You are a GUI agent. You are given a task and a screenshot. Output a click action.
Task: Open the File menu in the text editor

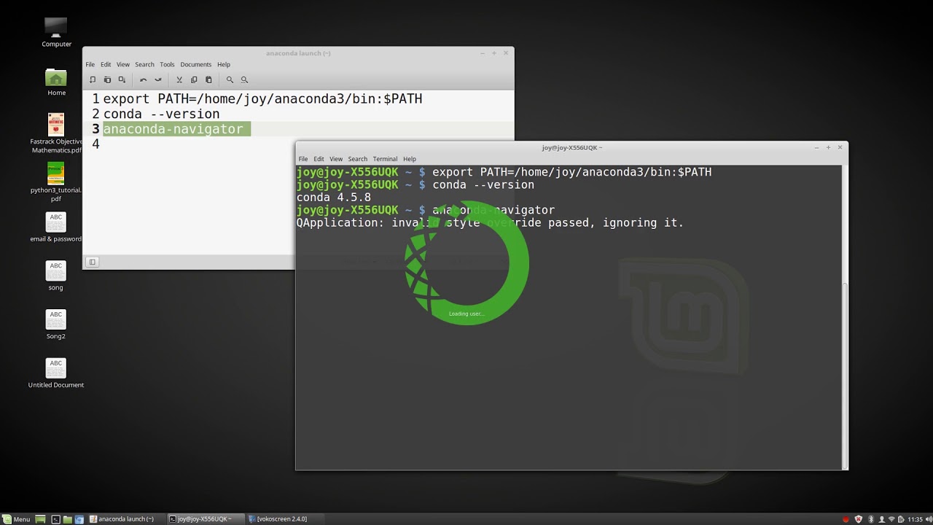click(x=90, y=64)
